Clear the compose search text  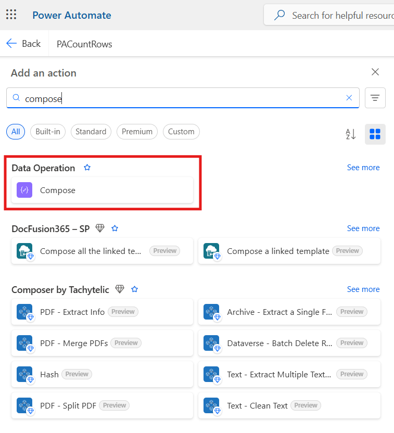point(349,98)
